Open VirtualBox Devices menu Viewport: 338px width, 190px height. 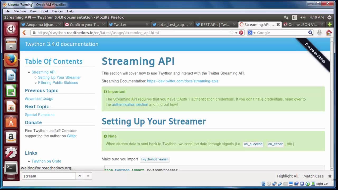point(58,11)
